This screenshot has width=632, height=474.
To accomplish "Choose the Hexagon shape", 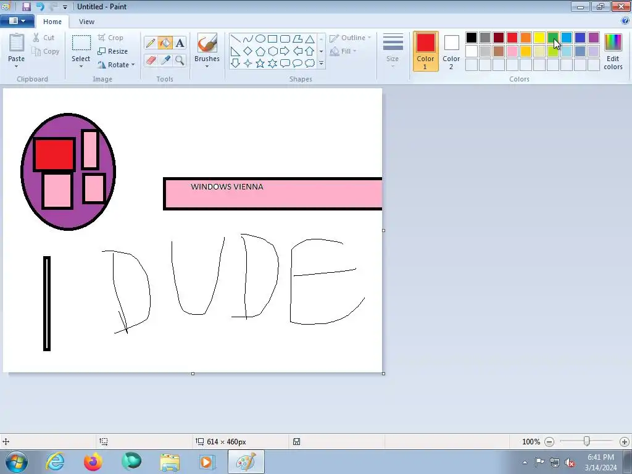I will click(x=273, y=51).
